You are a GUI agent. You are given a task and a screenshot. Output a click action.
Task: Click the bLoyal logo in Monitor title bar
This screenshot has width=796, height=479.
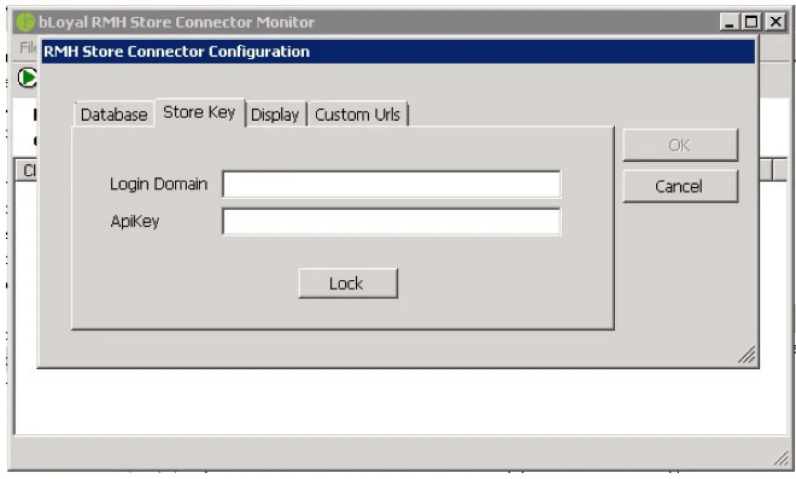(x=27, y=22)
